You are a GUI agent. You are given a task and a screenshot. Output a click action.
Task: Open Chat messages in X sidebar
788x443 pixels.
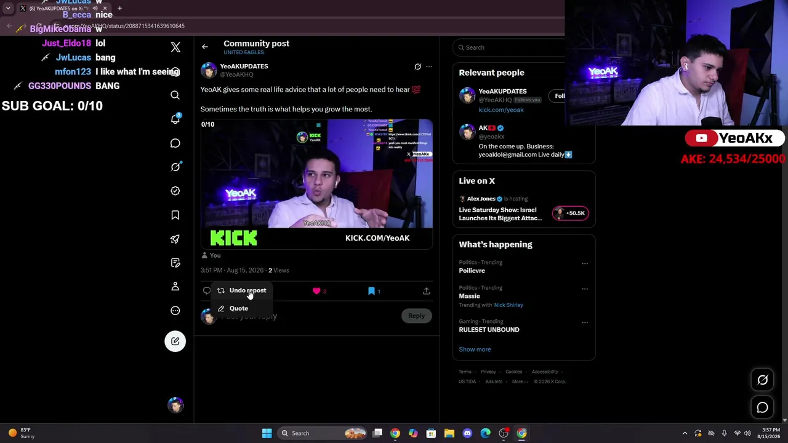pyautogui.click(x=175, y=143)
